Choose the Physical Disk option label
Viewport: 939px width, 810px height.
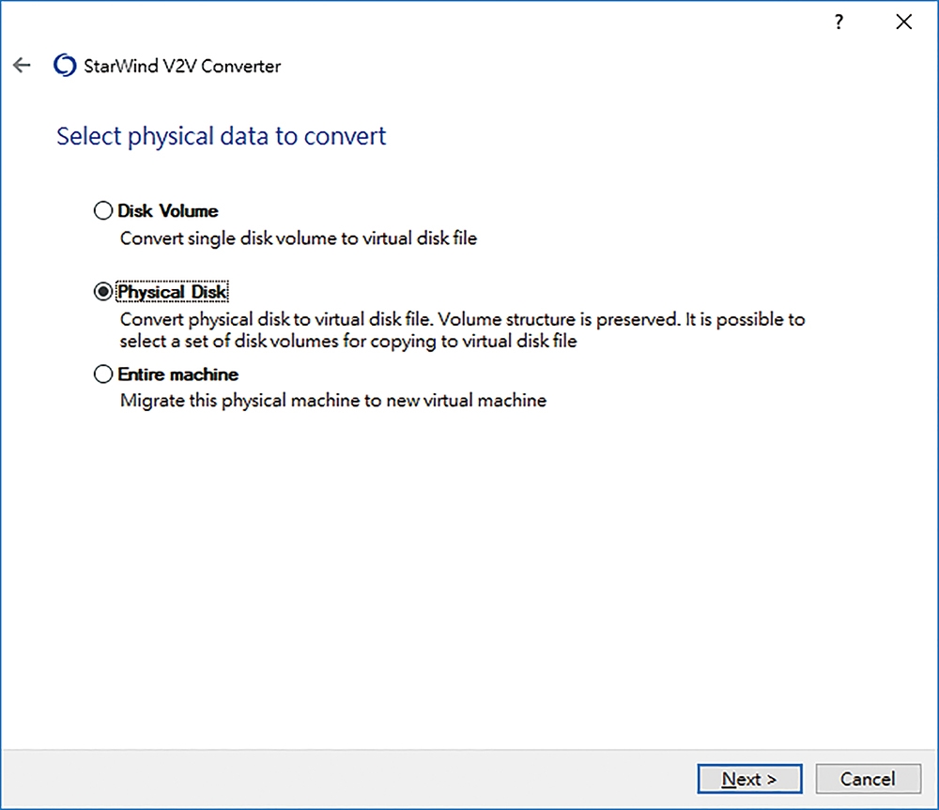click(173, 292)
